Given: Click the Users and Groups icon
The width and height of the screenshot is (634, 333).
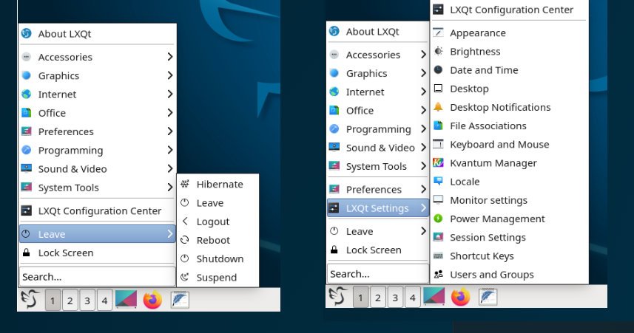Looking at the screenshot, I should 438,275.
